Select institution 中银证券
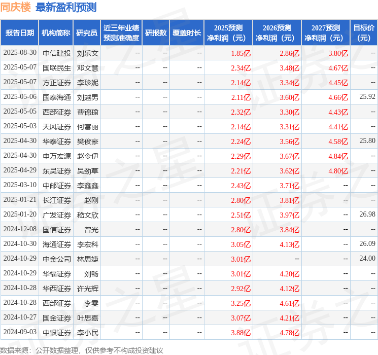 coord(57,333)
